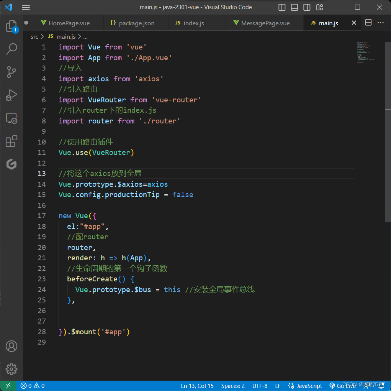
Task: Open the Remote Explorer view
Action: (11, 118)
